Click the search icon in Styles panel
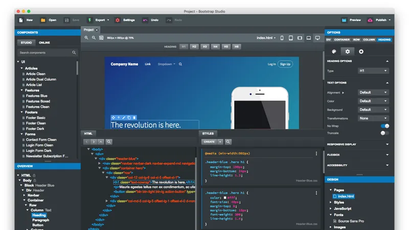 coord(228,142)
